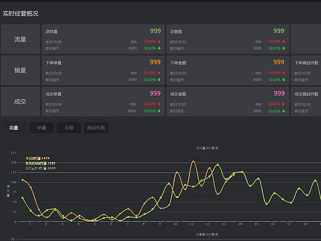
Task: Select the 成交 category tile
Action: point(20,101)
